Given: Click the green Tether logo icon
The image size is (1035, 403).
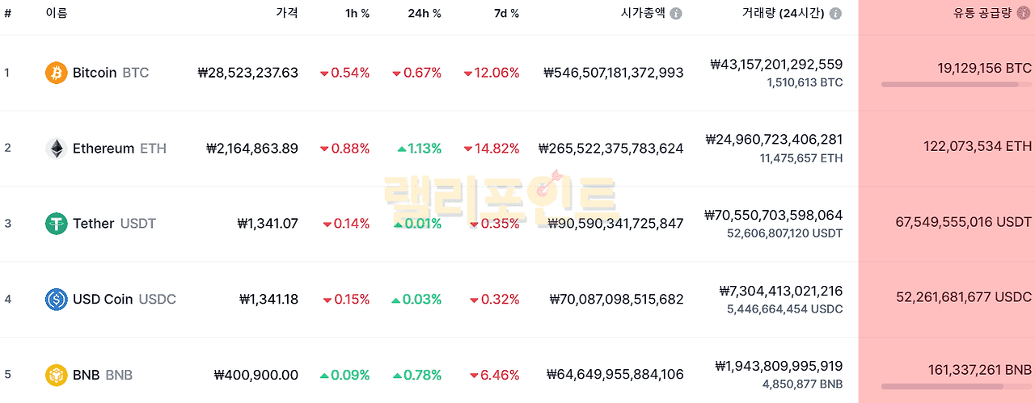Looking at the screenshot, I should 56,224.
